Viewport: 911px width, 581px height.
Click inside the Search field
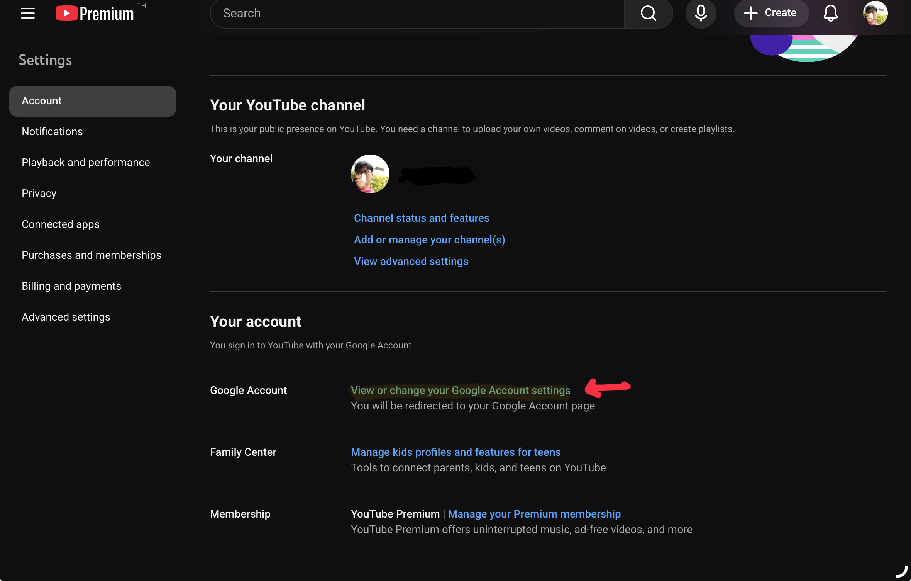pos(417,13)
